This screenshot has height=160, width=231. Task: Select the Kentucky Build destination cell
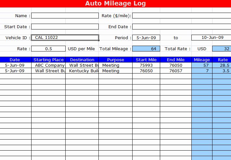pos(82,71)
